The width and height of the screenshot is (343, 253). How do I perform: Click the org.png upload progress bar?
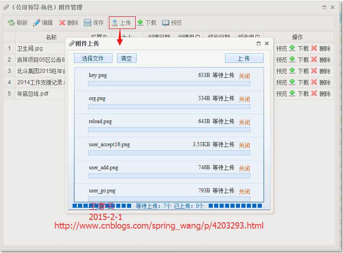pos(169,106)
